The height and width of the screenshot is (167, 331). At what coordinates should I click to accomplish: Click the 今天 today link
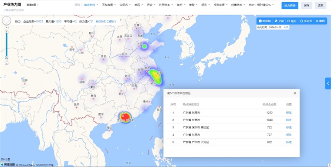coord(286,27)
